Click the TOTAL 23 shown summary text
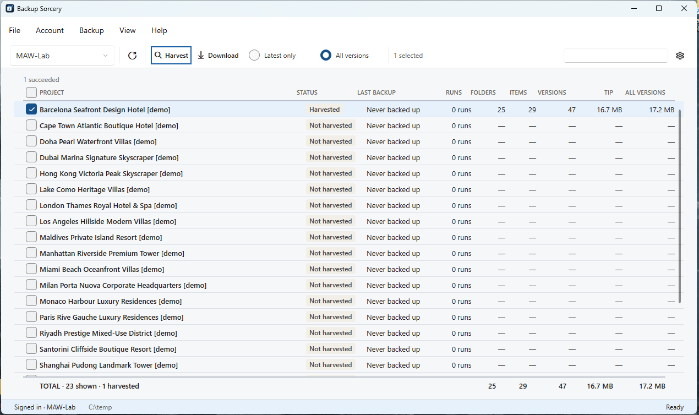The image size is (699, 415). coord(89,386)
